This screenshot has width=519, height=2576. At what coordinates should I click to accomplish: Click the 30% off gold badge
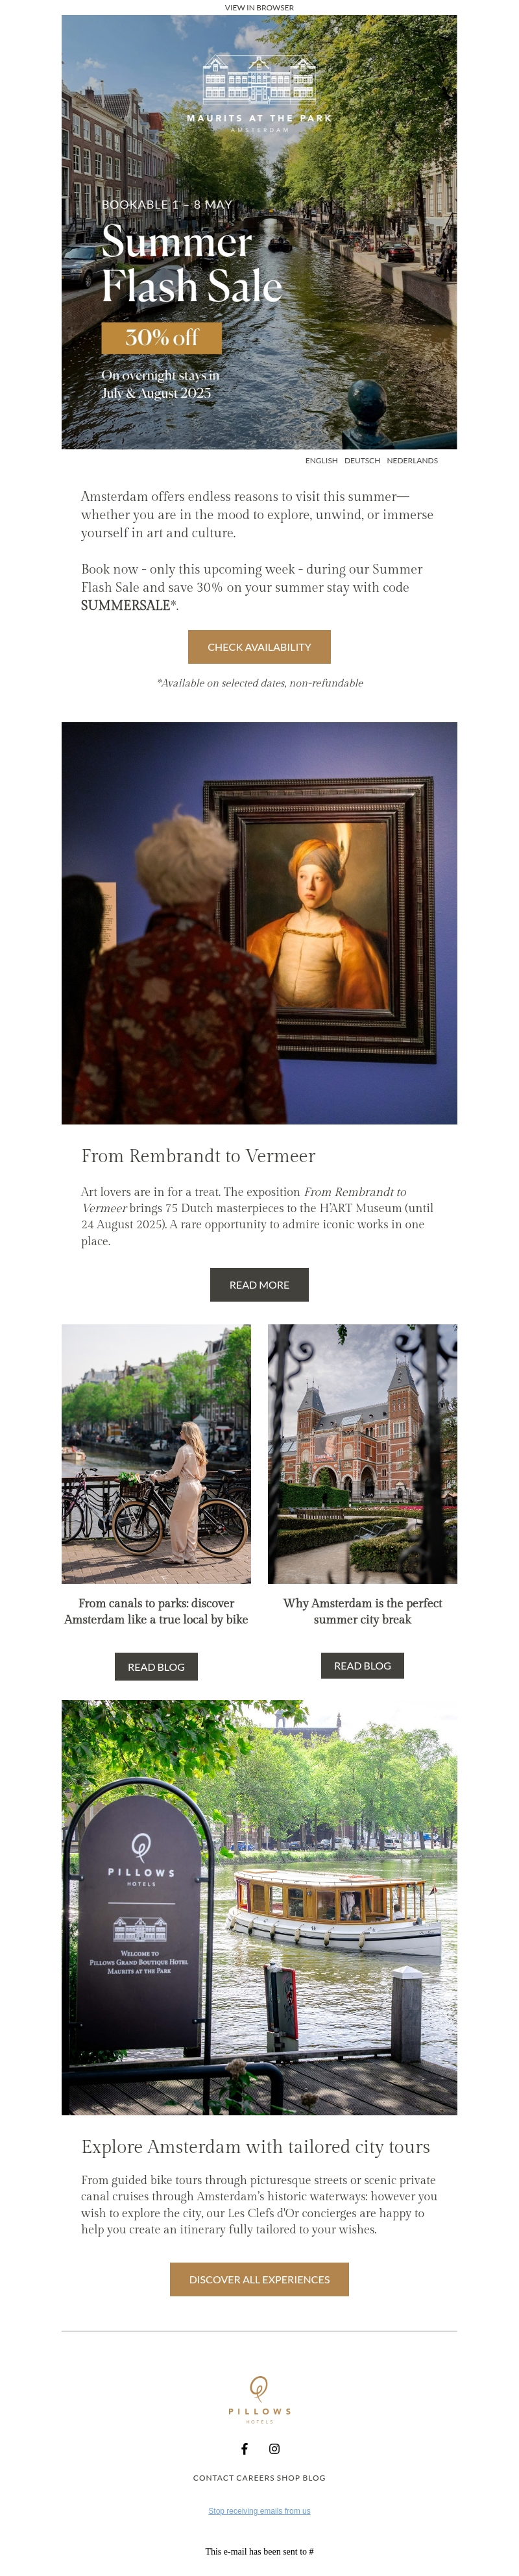tap(161, 338)
